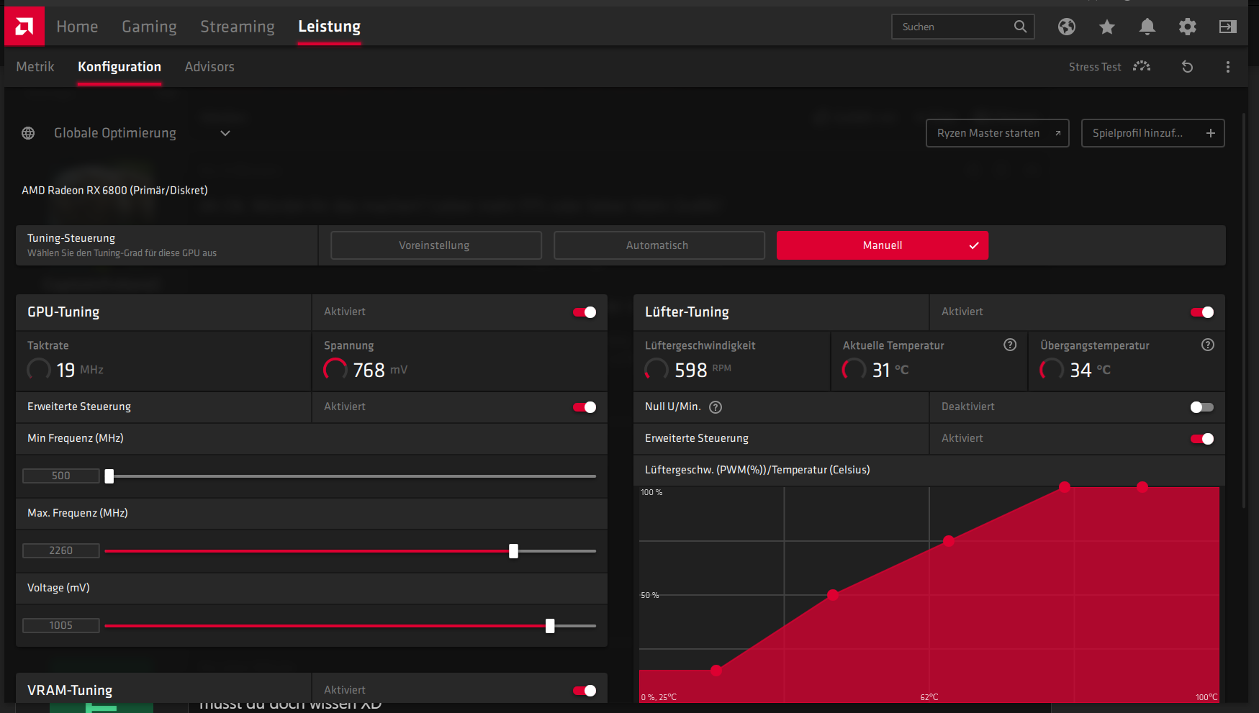
Task: Click the 598 RPM Lüftergeschwindigkeit value
Action: point(703,370)
